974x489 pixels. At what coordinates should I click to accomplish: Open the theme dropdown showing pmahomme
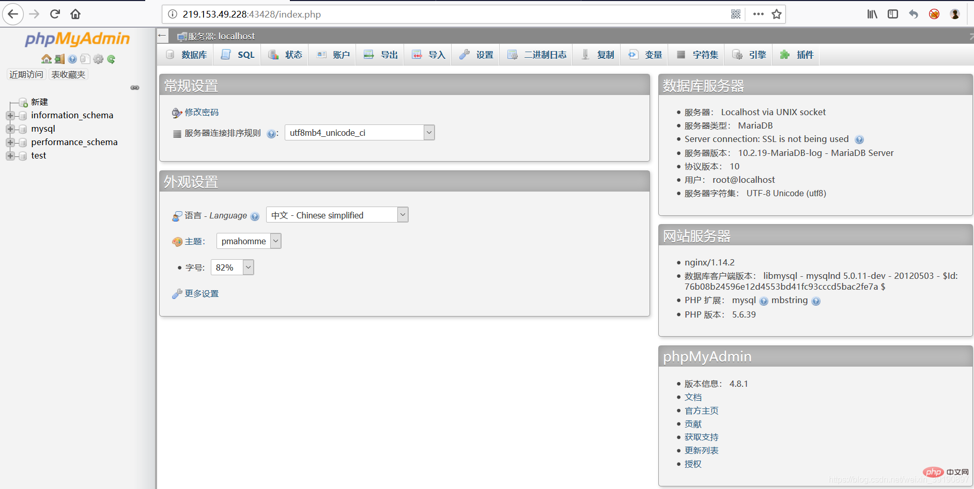pos(249,241)
